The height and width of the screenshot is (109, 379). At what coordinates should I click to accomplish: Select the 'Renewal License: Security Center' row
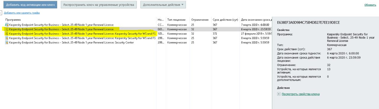coord(138,43)
